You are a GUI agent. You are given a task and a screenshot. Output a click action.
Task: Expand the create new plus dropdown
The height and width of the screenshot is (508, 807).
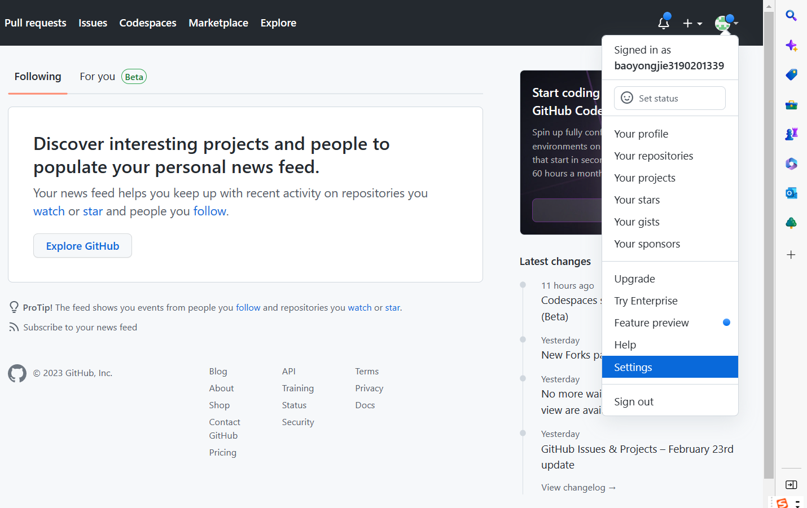(692, 23)
